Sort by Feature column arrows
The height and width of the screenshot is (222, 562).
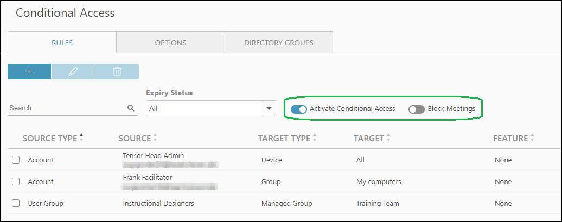(532, 138)
